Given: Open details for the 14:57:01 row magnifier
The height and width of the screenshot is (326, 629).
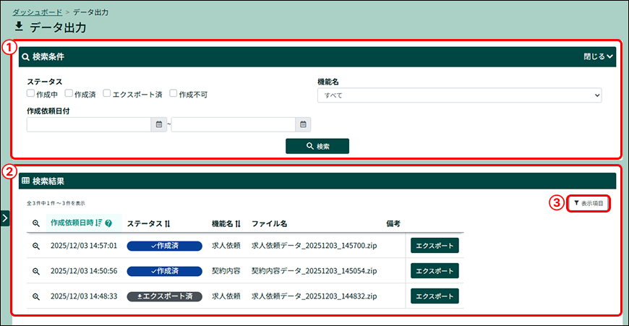Looking at the screenshot, I should (x=36, y=246).
